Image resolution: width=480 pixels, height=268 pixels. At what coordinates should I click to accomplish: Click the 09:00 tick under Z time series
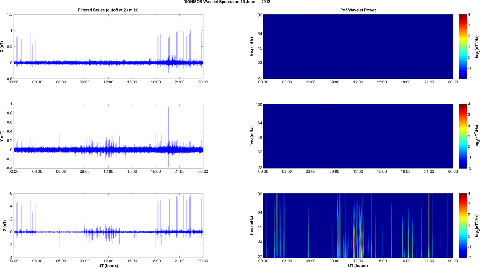[x=85, y=261]
